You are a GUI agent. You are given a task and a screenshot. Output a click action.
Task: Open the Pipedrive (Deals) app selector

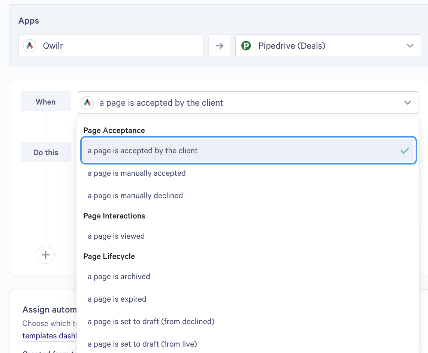328,46
